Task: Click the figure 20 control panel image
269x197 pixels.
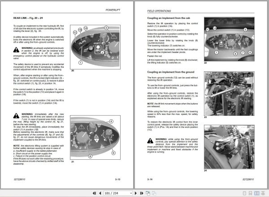Action: point(95,47)
